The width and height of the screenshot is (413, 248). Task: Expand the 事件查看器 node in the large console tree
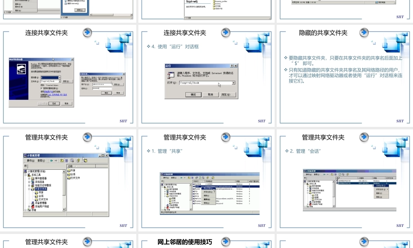[29, 179]
